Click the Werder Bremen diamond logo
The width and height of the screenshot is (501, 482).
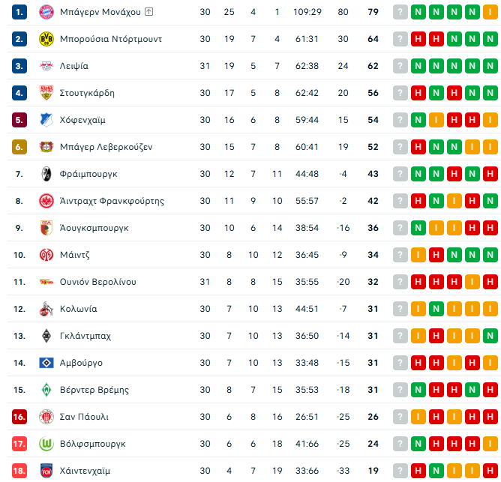coord(46,390)
